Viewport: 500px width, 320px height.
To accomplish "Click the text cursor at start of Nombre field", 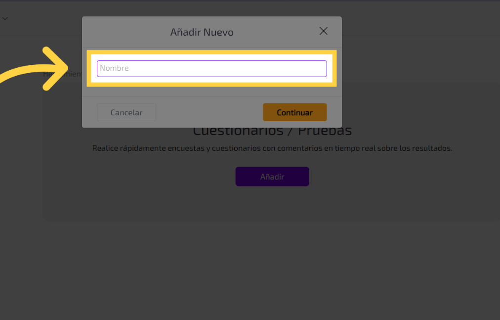I will (100, 69).
